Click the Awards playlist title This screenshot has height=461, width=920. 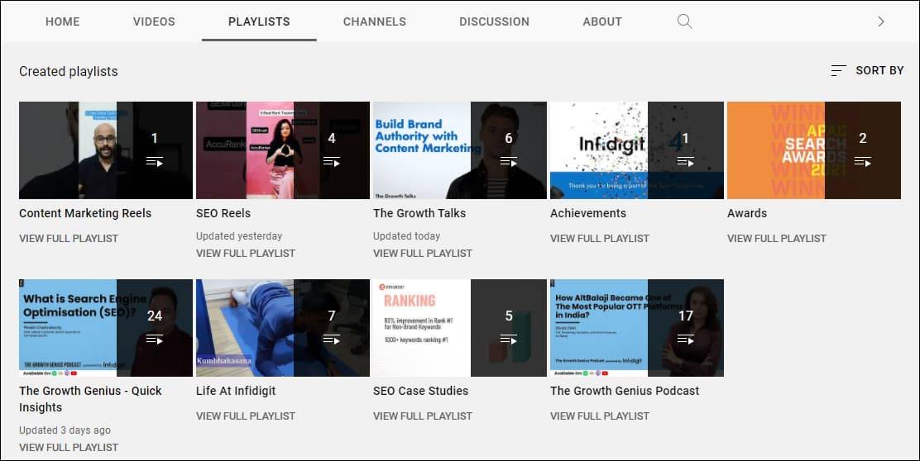pos(747,213)
